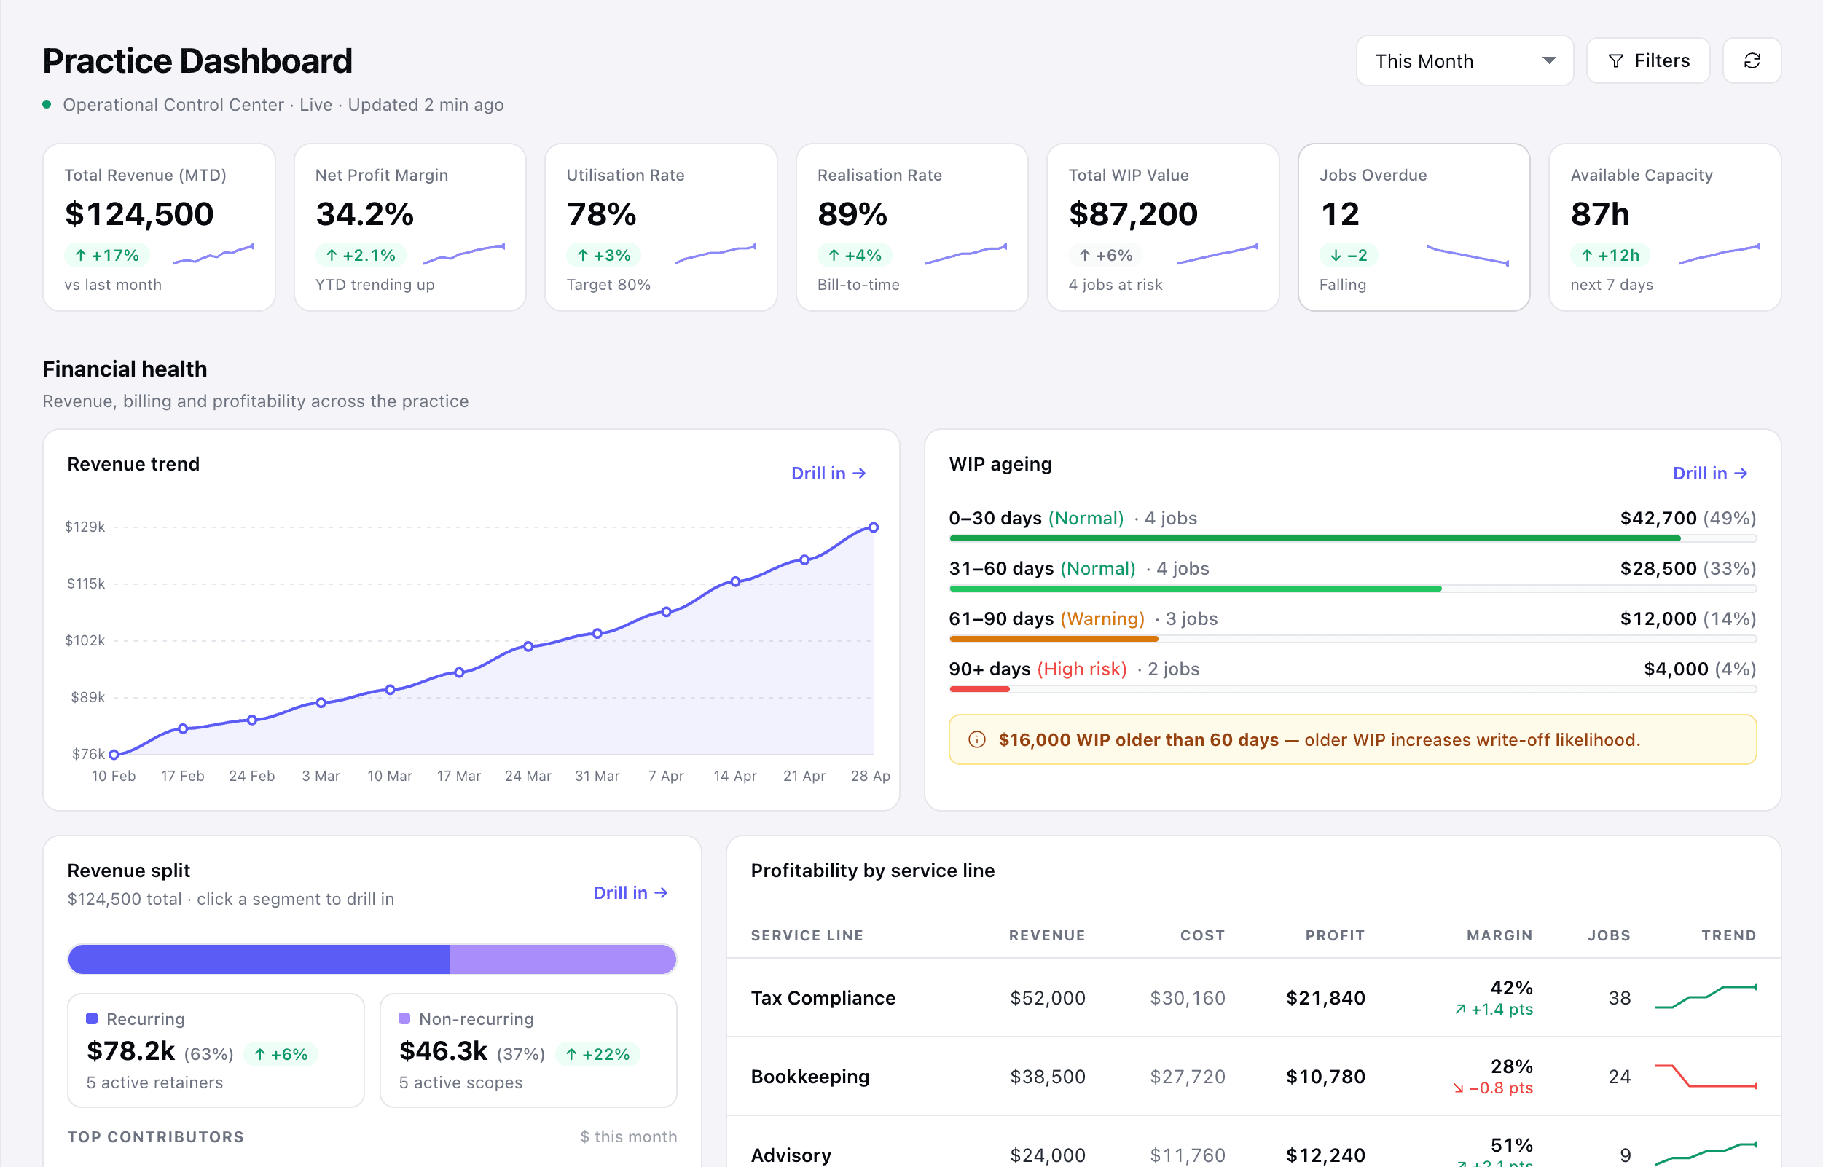The height and width of the screenshot is (1167, 1823).
Task: Click the +3% utilisation change badge
Action: 604,256
